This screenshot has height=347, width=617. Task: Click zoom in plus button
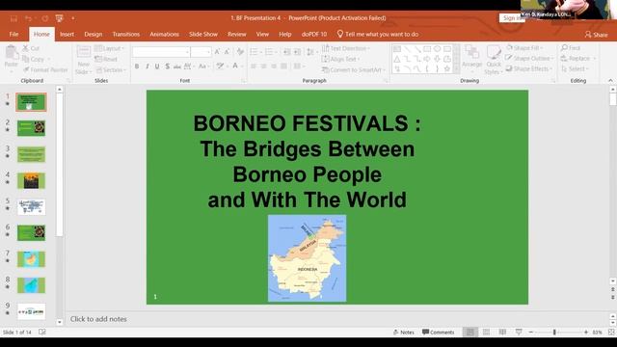(x=586, y=333)
